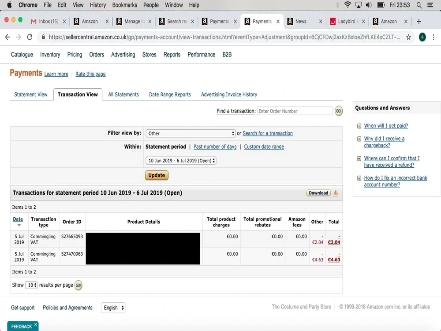
Task: Expand 'How do I fix incorrect bank' plus icon
Action: pyautogui.click(x=359, y=178)
